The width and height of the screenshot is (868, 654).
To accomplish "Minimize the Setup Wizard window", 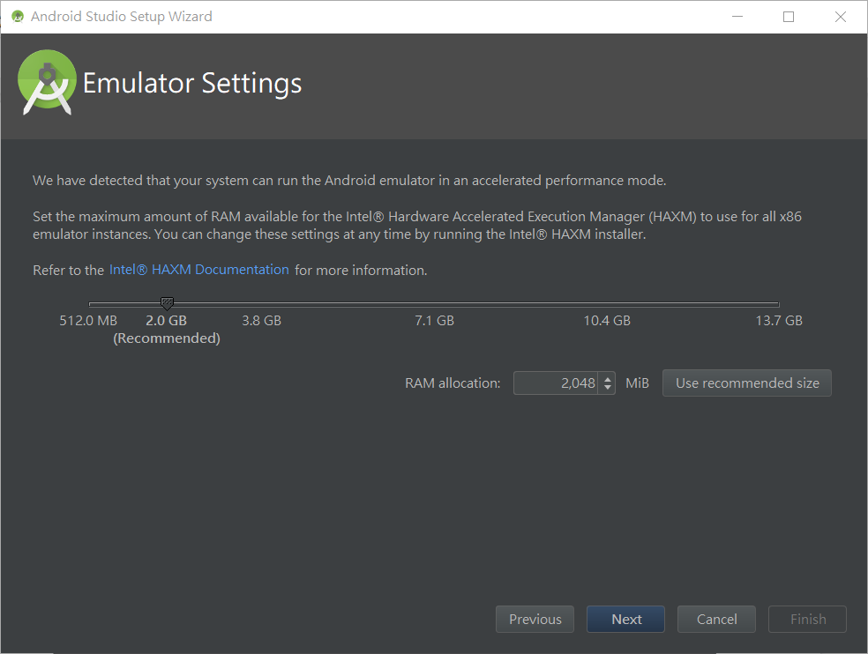I will pyautogui.click(x=737, y=17).
